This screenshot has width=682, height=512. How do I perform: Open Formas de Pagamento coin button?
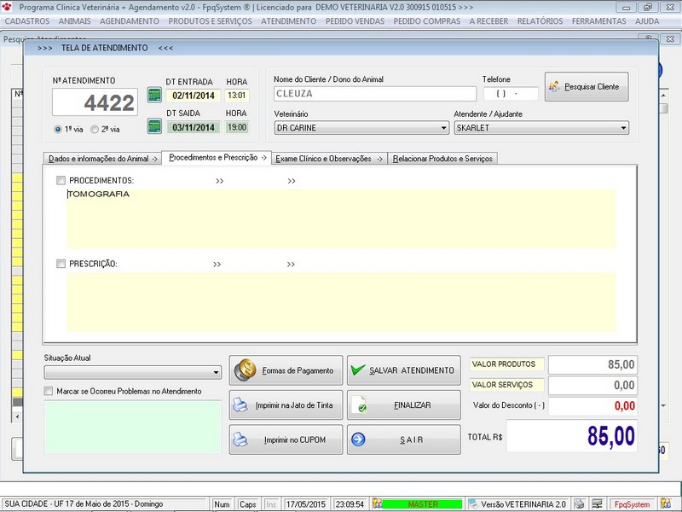(286, 370)
